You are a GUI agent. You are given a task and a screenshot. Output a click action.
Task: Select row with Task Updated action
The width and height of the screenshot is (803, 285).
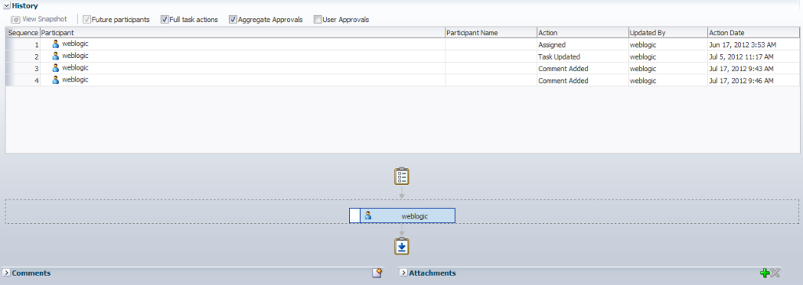[402, 56]
